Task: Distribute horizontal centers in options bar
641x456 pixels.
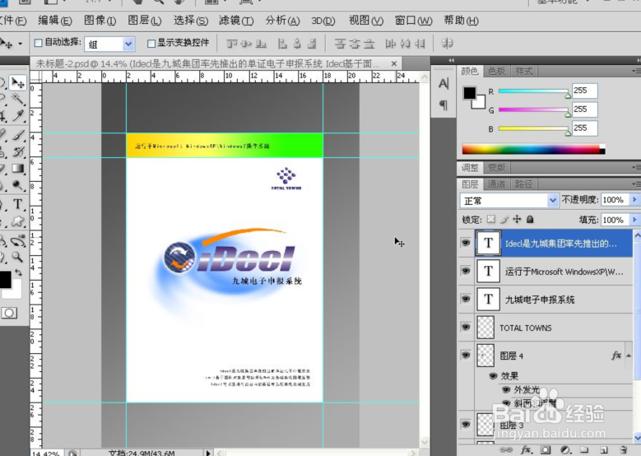Action: [405, 44]
